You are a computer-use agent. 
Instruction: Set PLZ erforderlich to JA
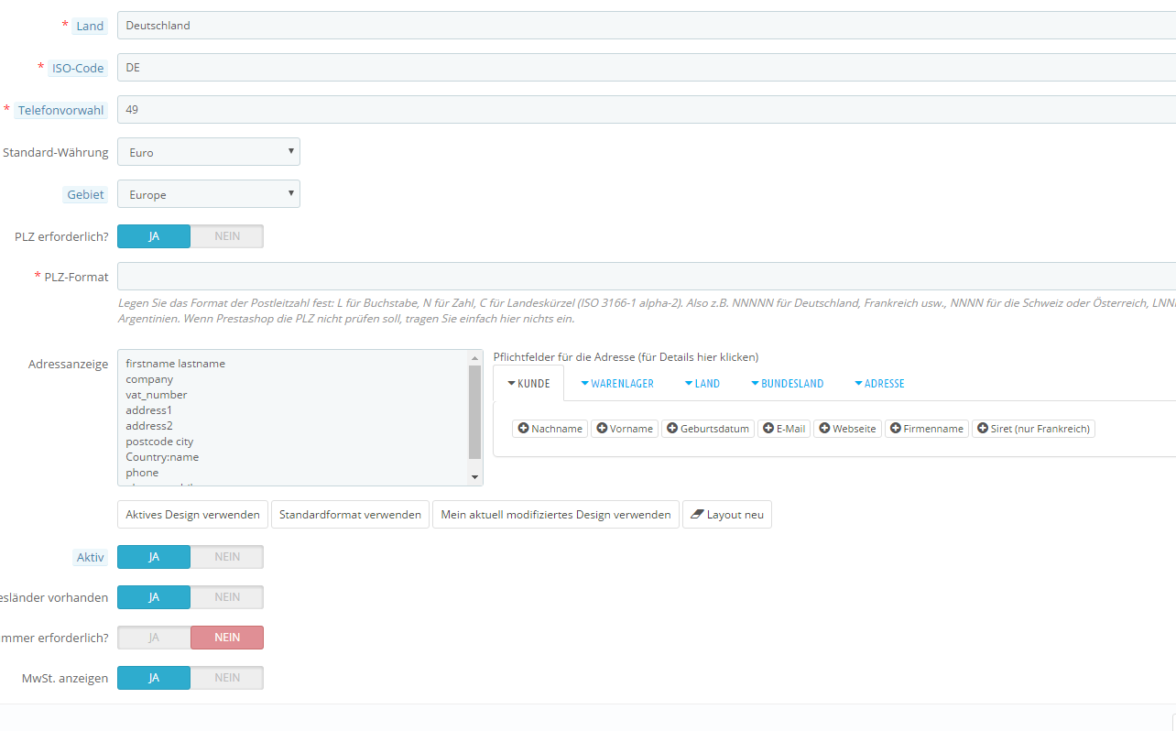tap(154, 236)
